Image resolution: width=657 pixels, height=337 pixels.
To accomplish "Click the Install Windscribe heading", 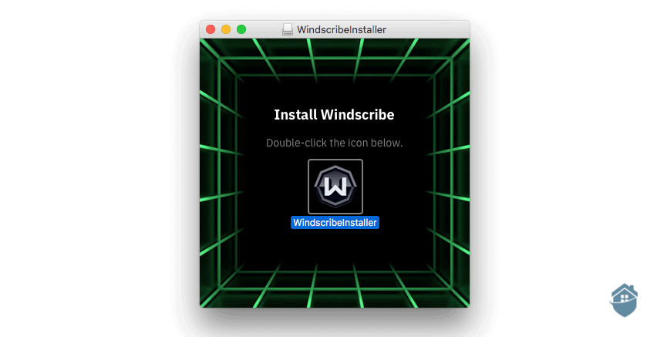I will 334,115.
